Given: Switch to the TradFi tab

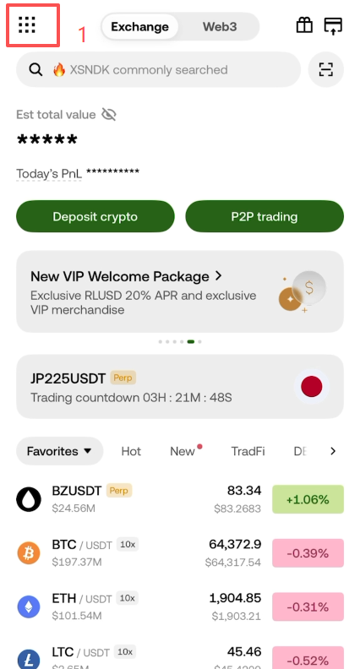Looking at the screenshot, I should tap(248, 451).
